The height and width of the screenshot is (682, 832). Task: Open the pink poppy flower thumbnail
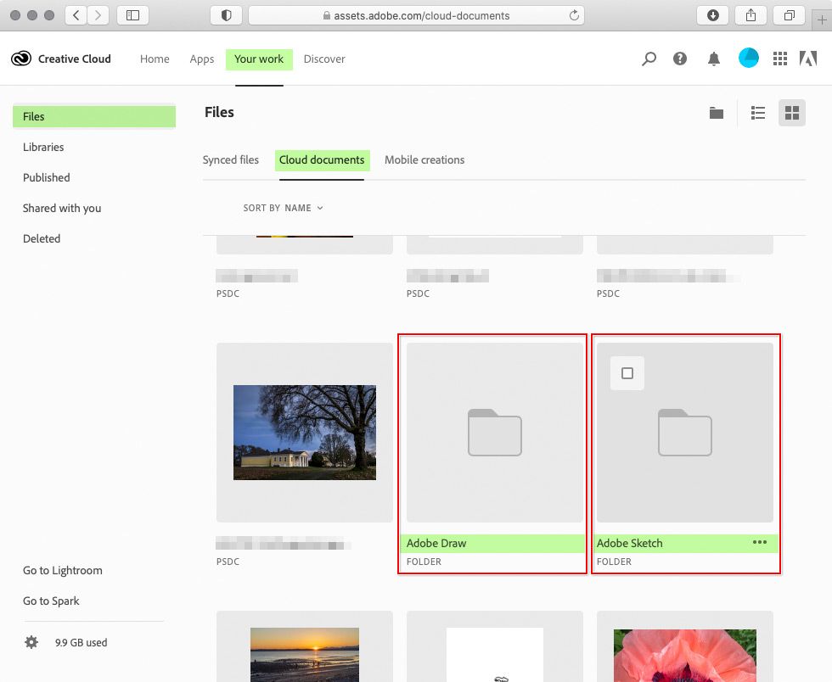tap(684, 656)
